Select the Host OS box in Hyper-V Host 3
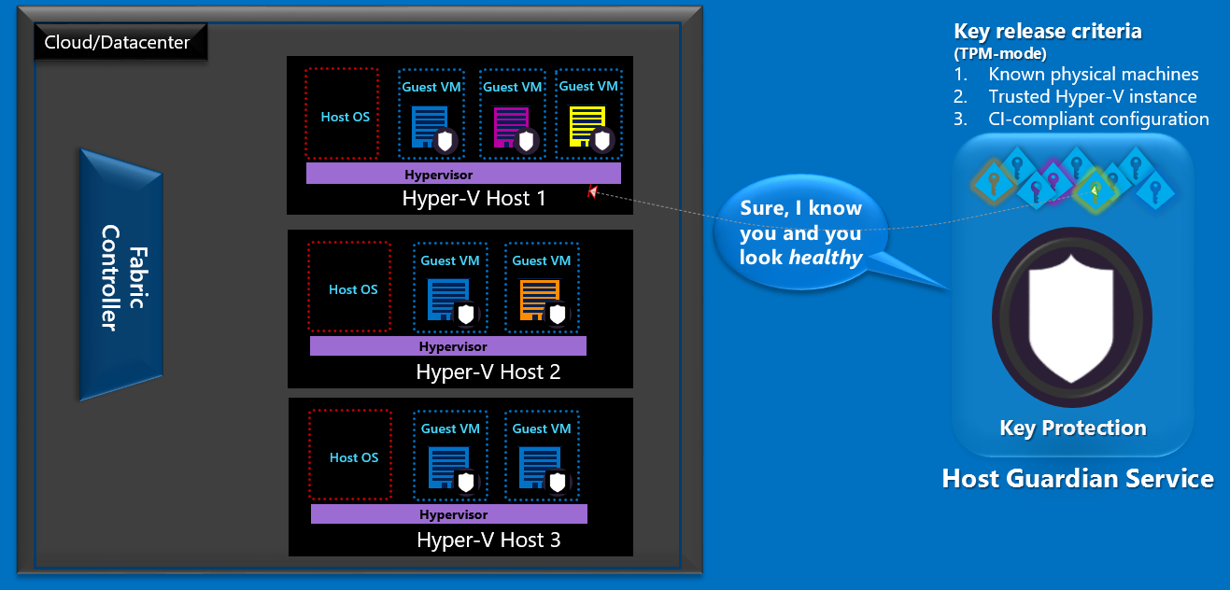The height and width of the screenshot is (590, 1230). pos(350,455)
